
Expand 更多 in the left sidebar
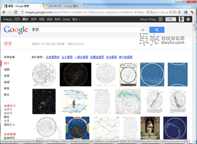coord(7,95)
